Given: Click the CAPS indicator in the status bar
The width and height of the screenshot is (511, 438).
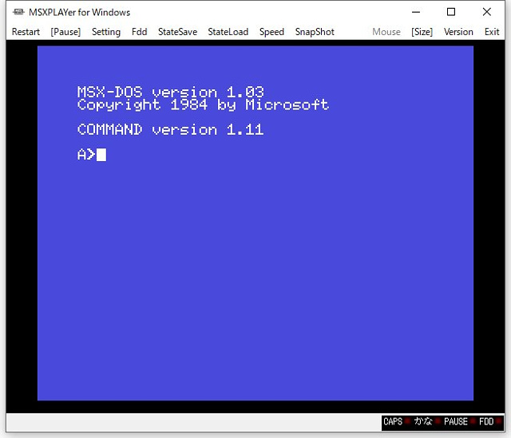Looking at the screenshot, I should pos(393,422).
